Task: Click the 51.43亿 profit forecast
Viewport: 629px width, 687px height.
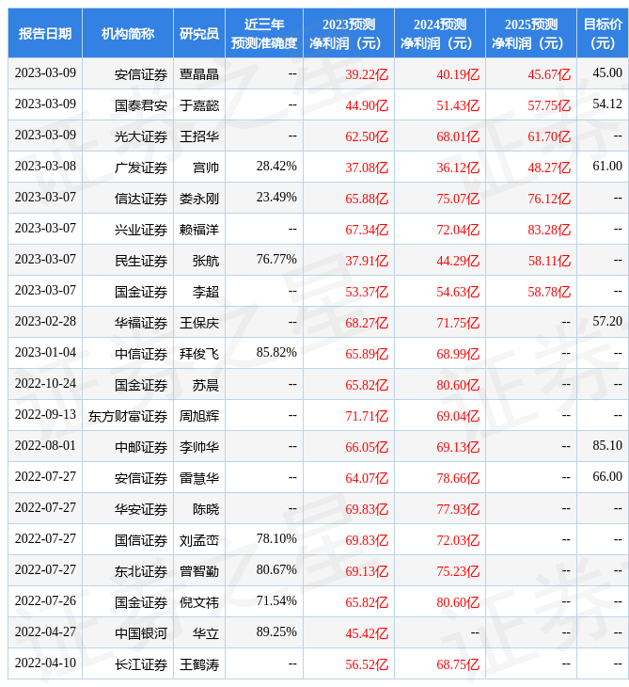Action: point(458,105)
